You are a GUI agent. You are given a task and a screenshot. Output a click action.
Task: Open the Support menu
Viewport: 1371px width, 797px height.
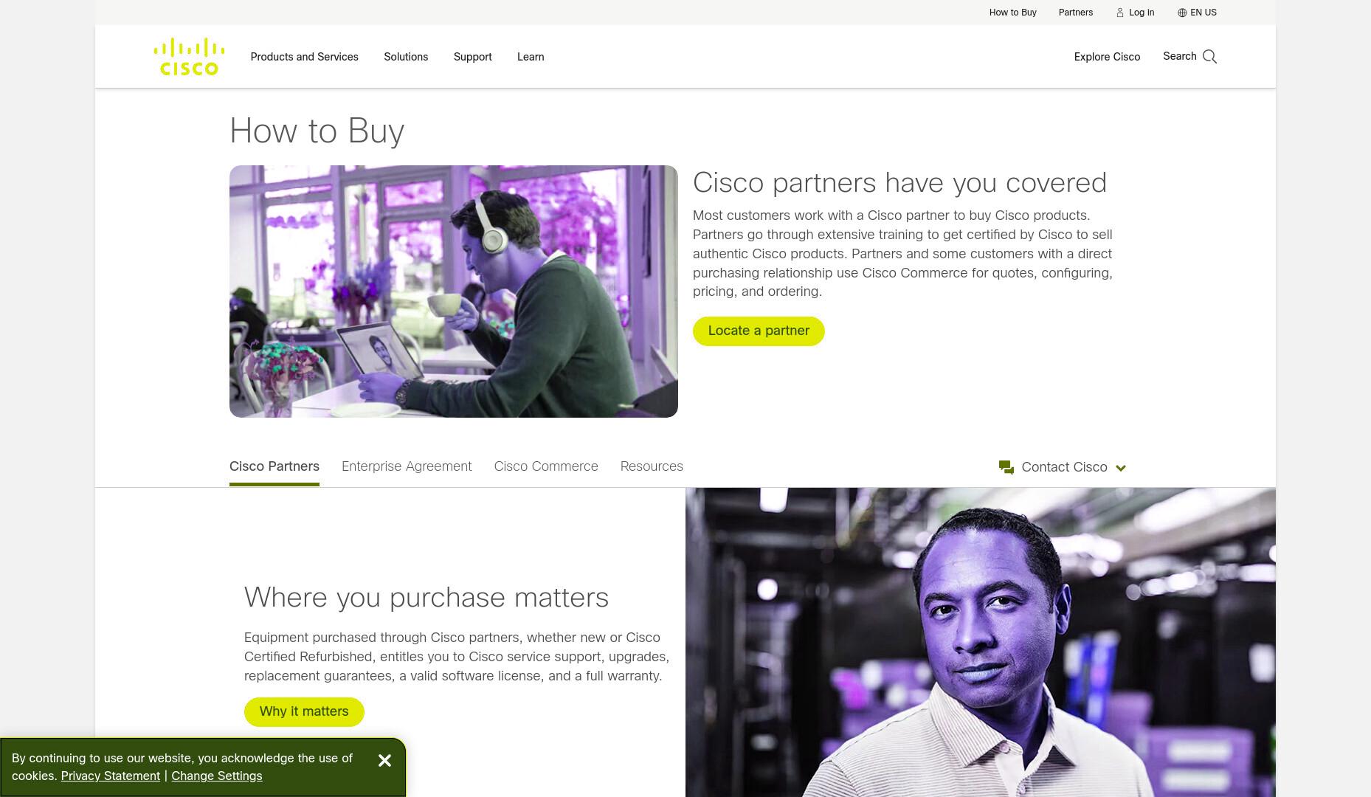click(x=472, y=57)
